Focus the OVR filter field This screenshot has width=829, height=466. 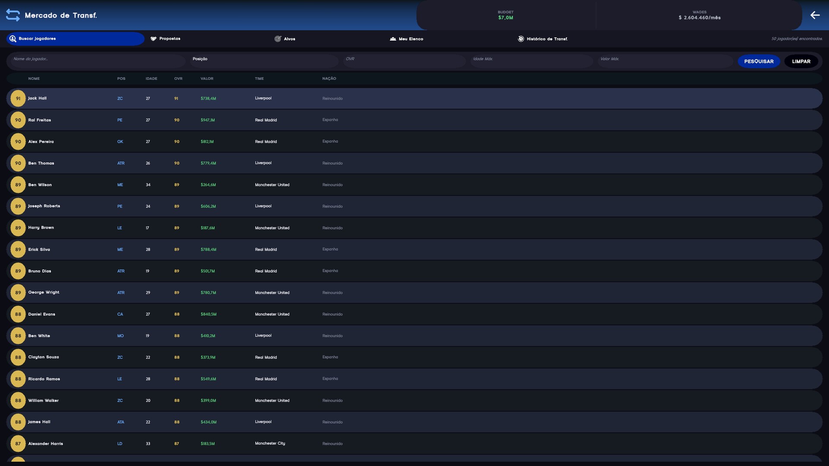[x=404, y=61]
